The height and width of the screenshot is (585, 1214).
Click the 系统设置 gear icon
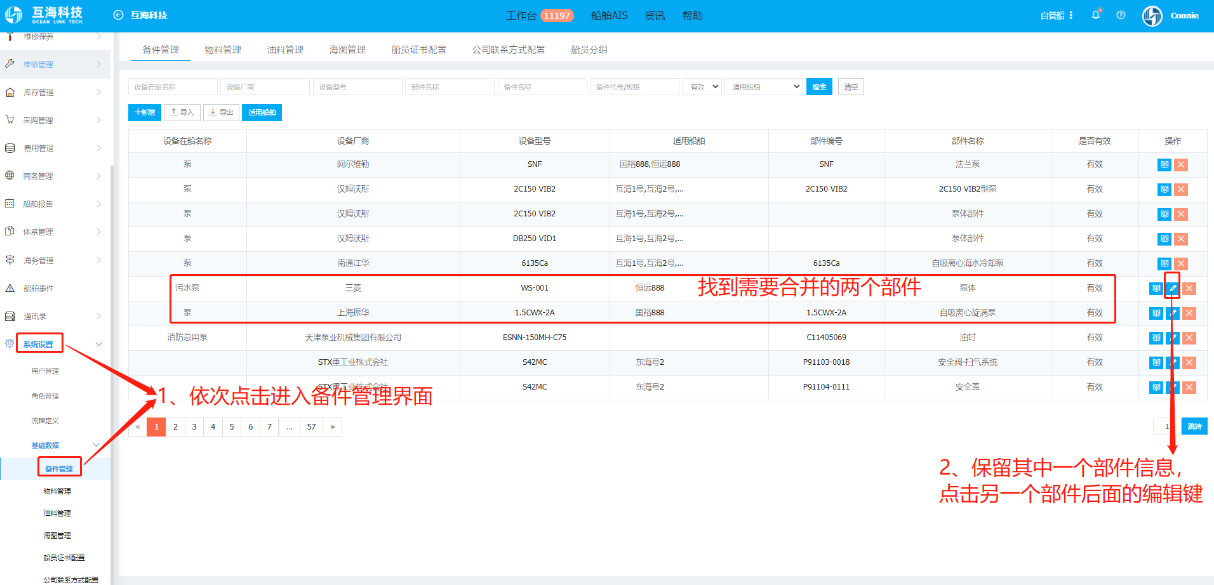[10, 343]
